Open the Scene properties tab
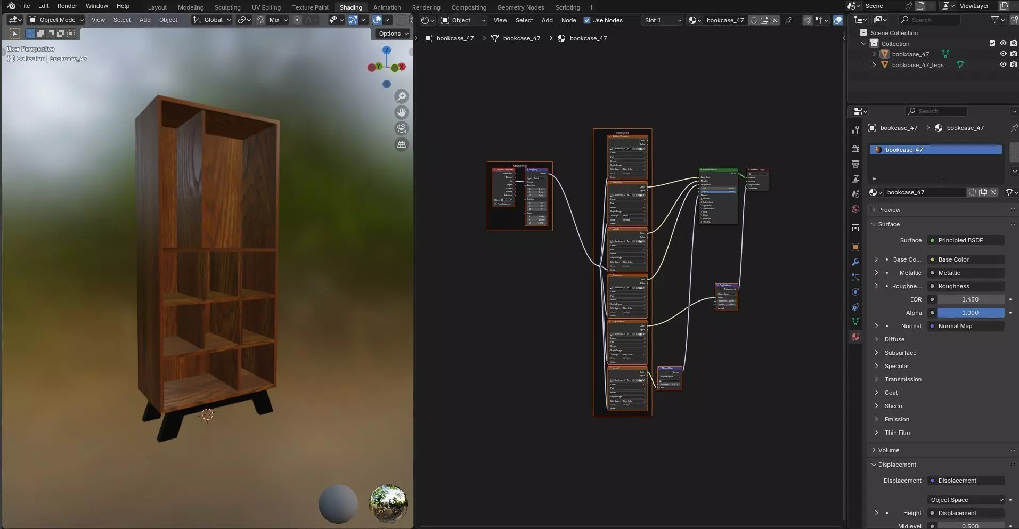Screen dimensions: 1019x529 pyautogui.click(x=855, y=194)
